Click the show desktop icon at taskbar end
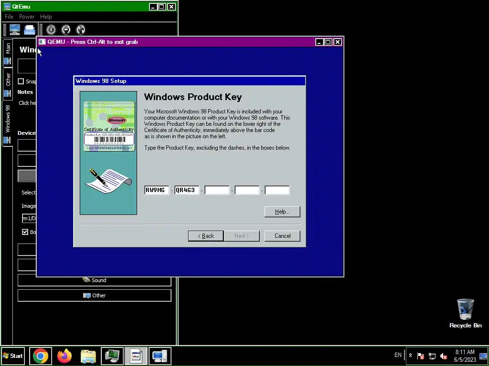The image size is (489, 366). click(x=483, y=356)
